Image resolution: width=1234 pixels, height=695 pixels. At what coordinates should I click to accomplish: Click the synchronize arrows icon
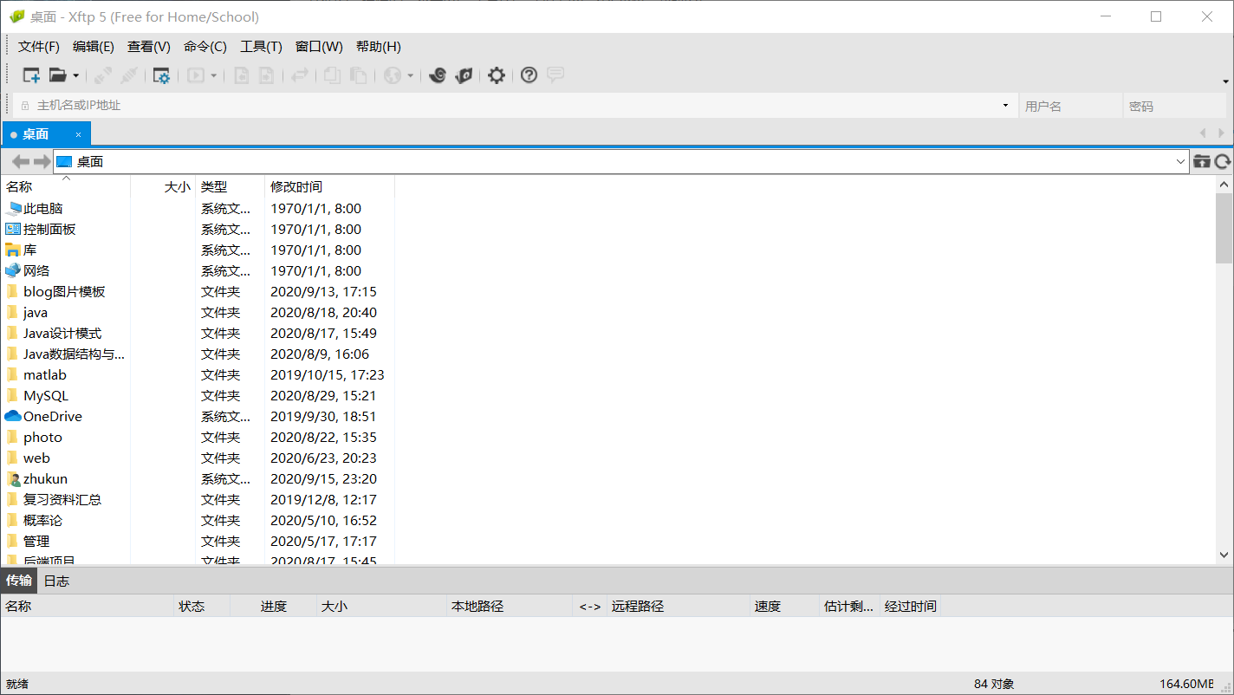pos(300,75)
